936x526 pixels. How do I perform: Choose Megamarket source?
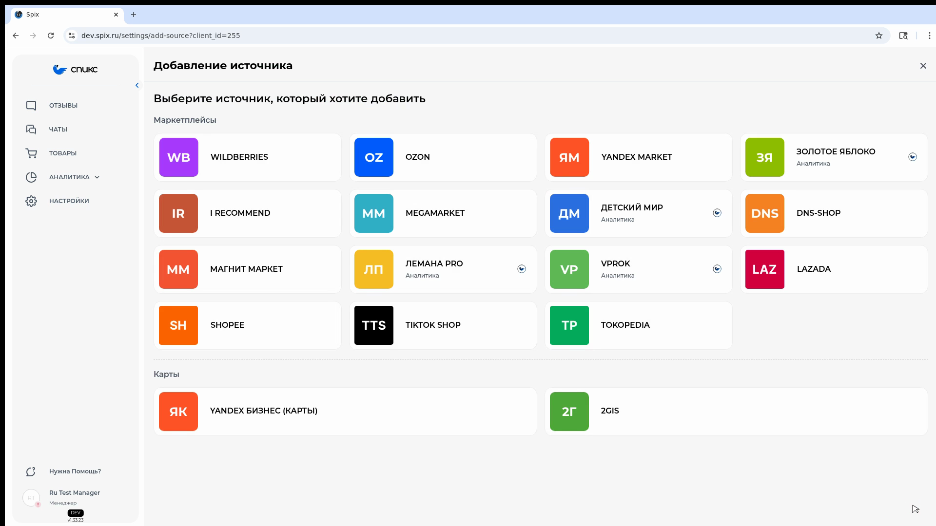[x=443, y=213]
